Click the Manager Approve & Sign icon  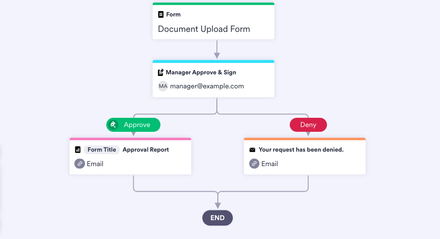tap(161, 72)
